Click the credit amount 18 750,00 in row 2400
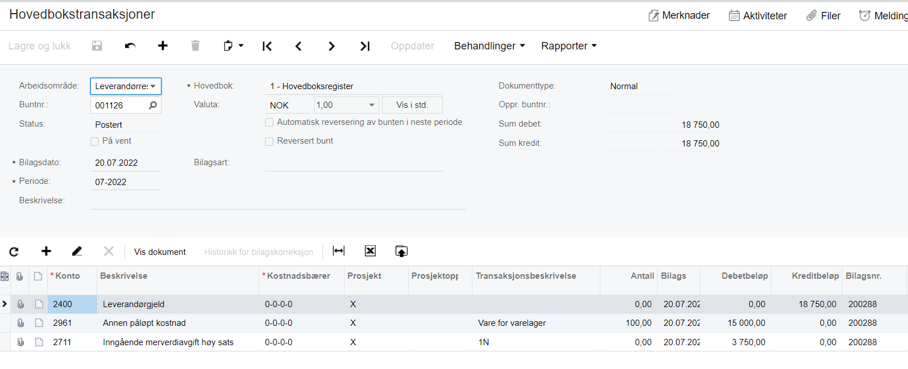This screenshot has width=908, height=369. tap(807, 304)
